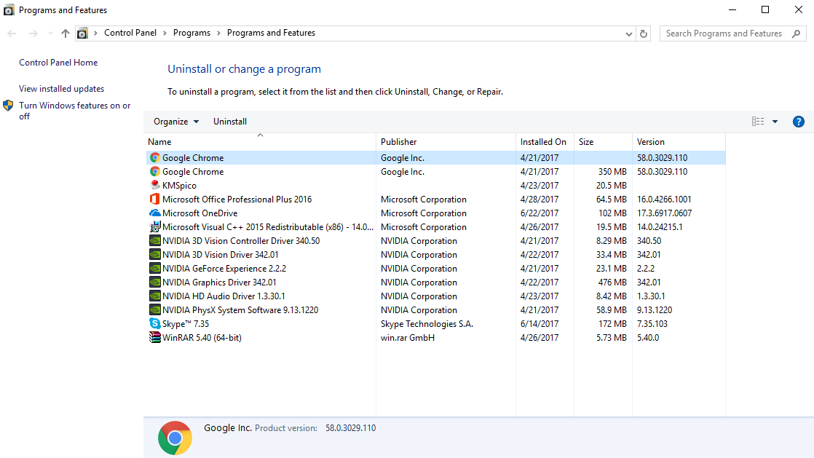
Task: Click the Microsoft Office Professional Plus icon
Action: coord(154,199)
